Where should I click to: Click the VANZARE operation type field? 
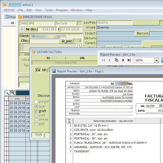tap(37, 23)
